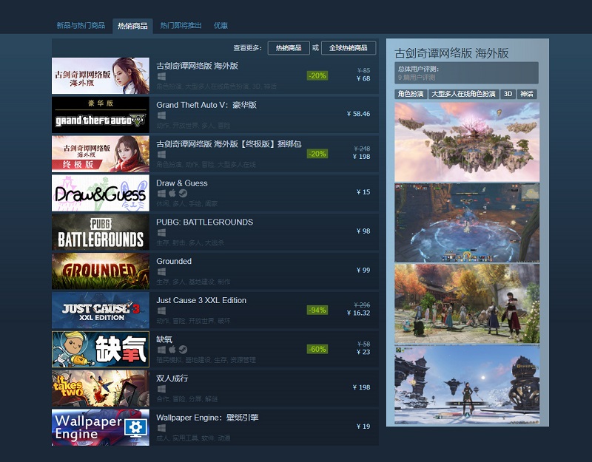Open 古剑奇谭 终极版 capsule image
The image size is (592, 462).
coord(101,154)
